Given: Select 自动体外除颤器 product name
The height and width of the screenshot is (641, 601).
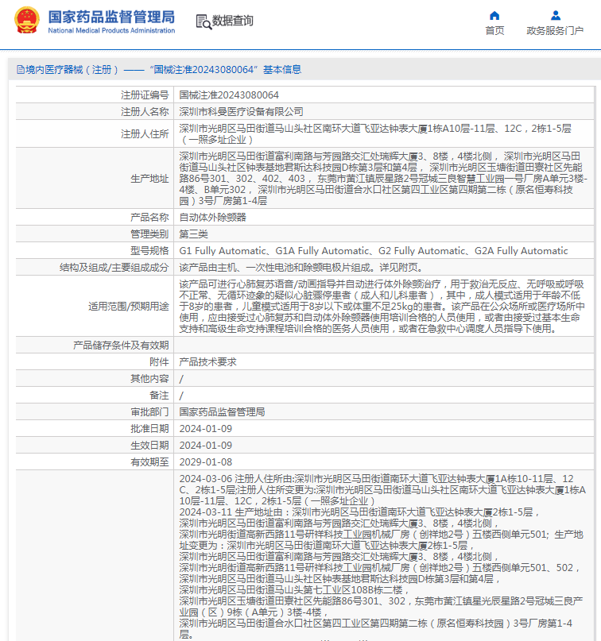Looking at the screenshot, I should click(212, 217).
